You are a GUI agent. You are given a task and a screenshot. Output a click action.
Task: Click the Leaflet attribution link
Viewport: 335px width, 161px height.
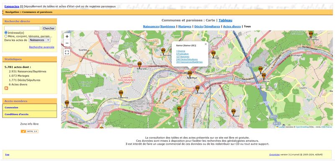click(281, 127)
